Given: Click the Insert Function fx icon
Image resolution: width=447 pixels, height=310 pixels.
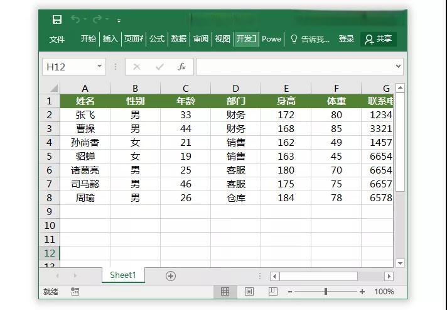Looking at the screenshot, I should tap(182, 67).
